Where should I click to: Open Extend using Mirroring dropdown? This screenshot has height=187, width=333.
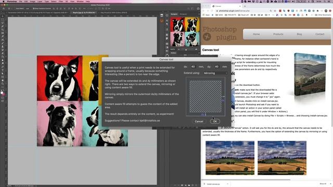pos(215,73)
